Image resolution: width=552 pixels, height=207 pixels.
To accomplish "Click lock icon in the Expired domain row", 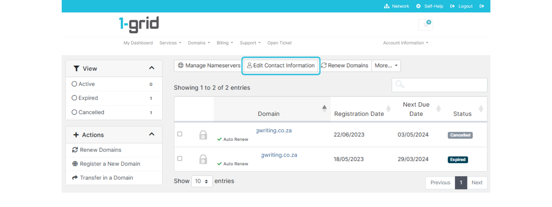I will coord(203,159).
